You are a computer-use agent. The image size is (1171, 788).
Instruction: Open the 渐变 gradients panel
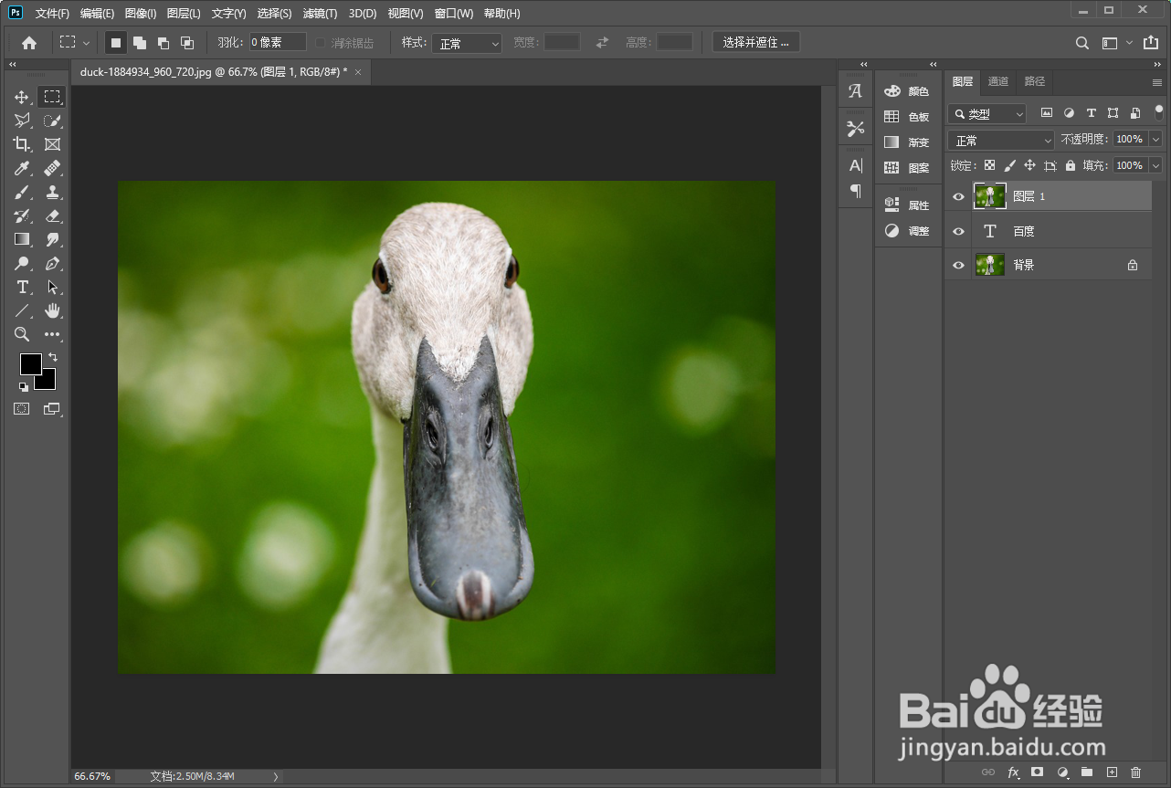[x=906, y=142]
